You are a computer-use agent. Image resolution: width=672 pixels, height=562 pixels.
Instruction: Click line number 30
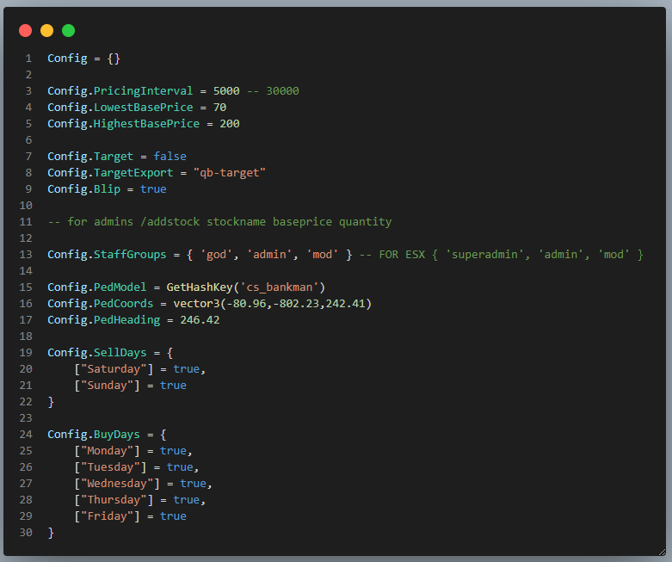[x=26, y=533]
